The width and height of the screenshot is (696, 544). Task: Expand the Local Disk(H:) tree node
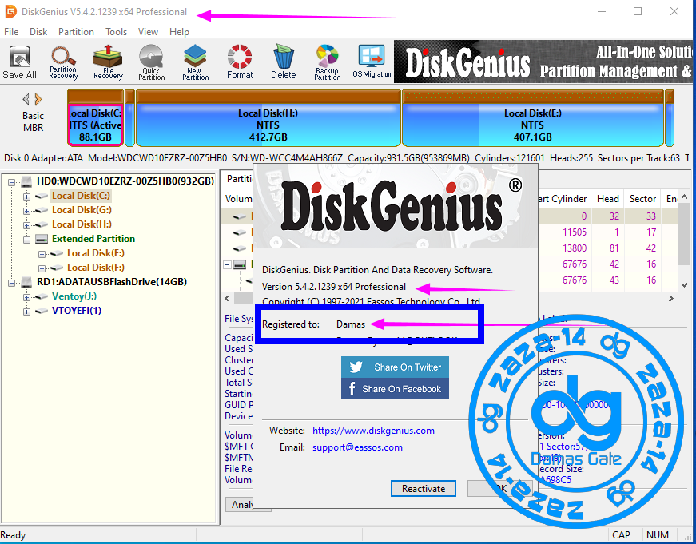pyautogui.click(x=26, y=225)
